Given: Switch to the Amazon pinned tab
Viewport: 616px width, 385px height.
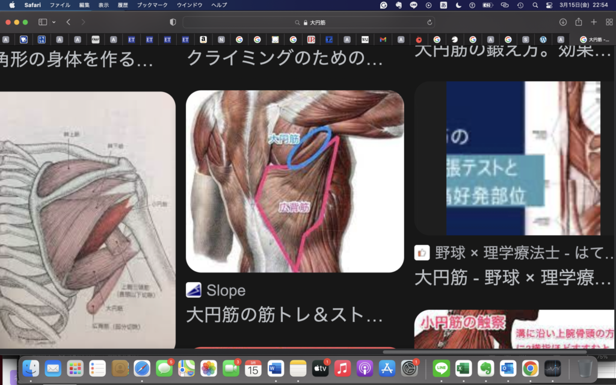Looking at the screenshot, I should [x=203, y=40].
